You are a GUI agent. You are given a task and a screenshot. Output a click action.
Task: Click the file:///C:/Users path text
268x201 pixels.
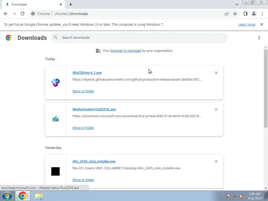click(126, 168)
